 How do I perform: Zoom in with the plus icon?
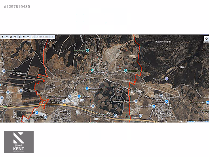2,37
